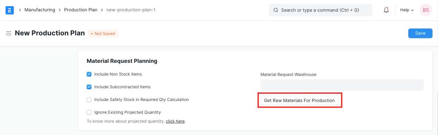Click search magnifier icon in search bar

click(276, 10)
